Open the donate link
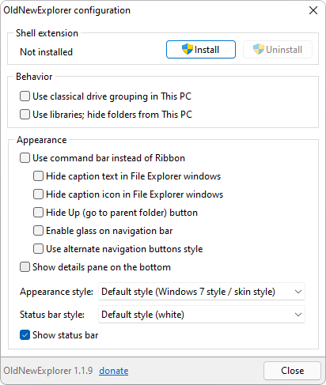This screenshot has height=385, width=326. coord(114,371)
